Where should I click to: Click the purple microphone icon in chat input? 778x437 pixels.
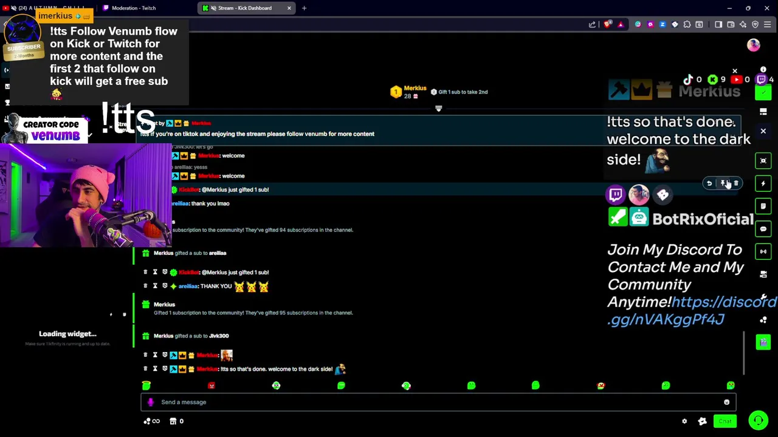click(x=151, y=402)
